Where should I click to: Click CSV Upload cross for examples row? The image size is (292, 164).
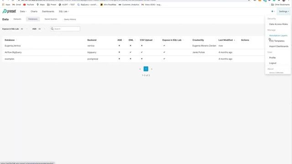click(x=142, y=59)
